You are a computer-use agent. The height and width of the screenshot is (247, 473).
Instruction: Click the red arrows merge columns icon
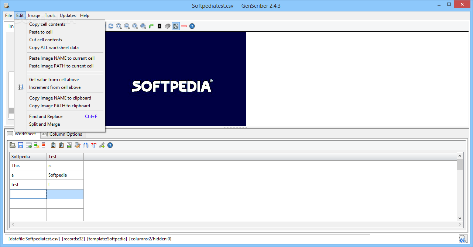[x=93, y=145]
